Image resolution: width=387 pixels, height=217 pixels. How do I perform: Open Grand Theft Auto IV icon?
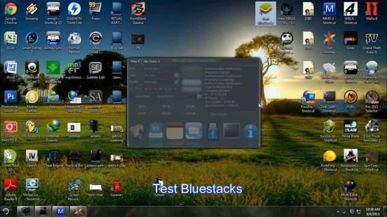[x=372, y=43]
